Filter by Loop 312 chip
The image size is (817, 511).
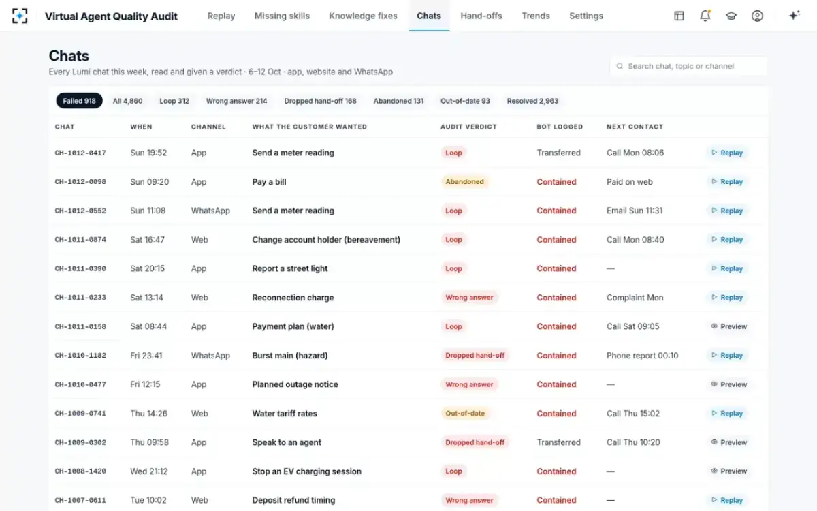174,101
